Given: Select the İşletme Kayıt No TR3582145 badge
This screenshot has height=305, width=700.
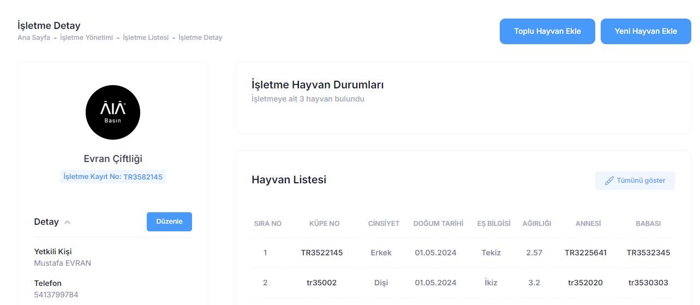Looking at the screenshot, I should (x=113, y=177).
